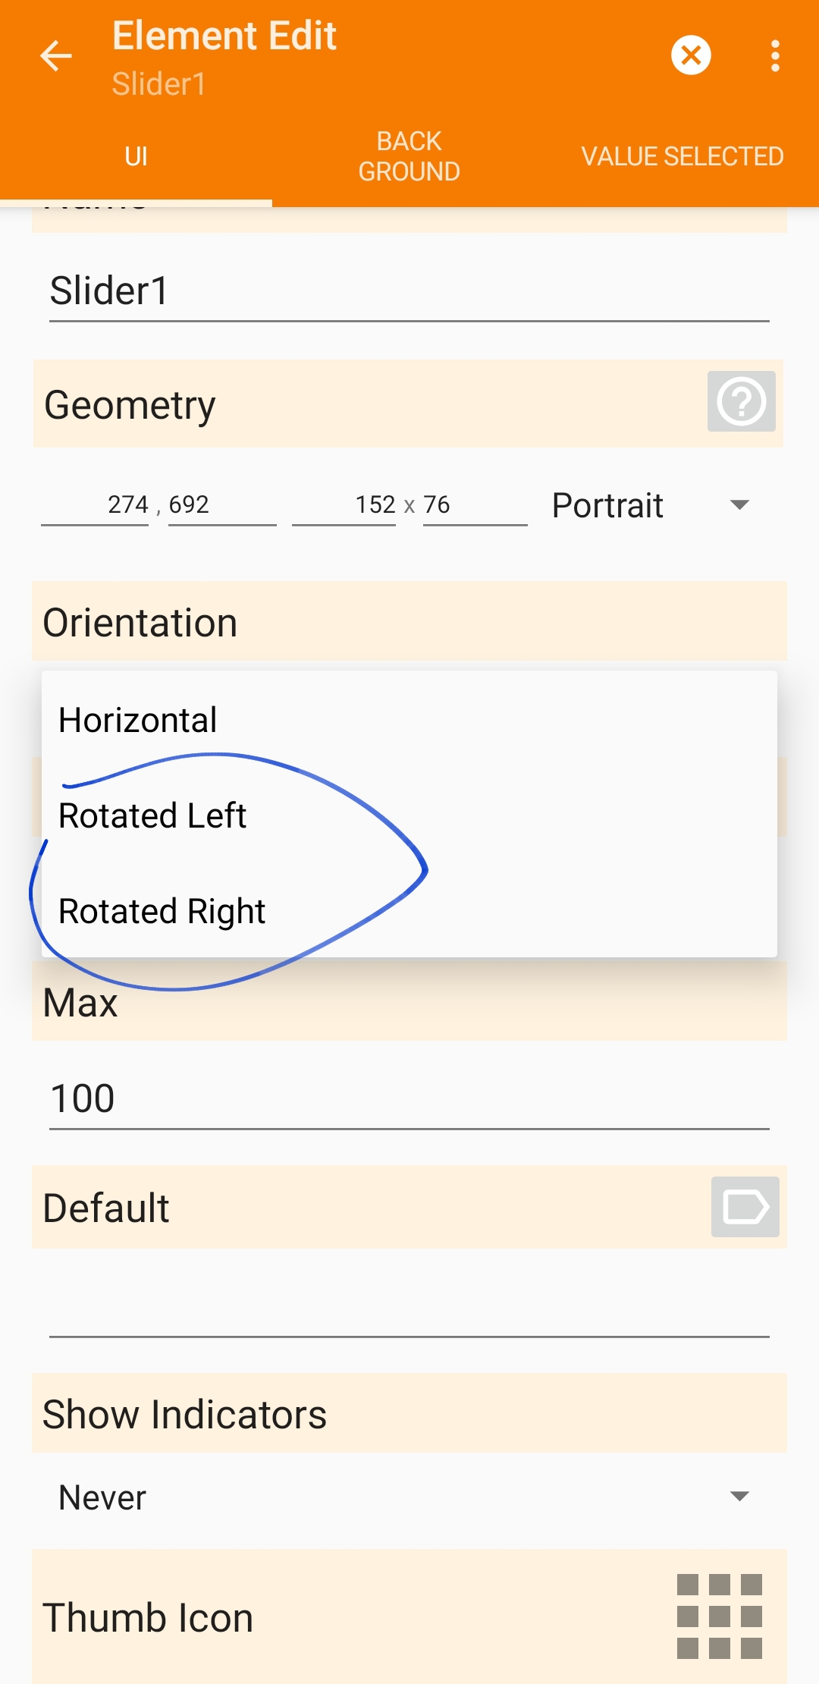
Task: Tap the white X cancel icon
Action: click(x=691, y=55)
